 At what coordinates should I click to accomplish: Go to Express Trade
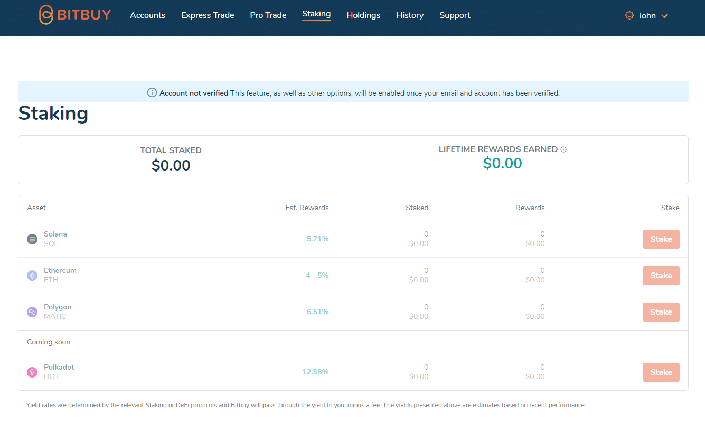pos(208,15)
